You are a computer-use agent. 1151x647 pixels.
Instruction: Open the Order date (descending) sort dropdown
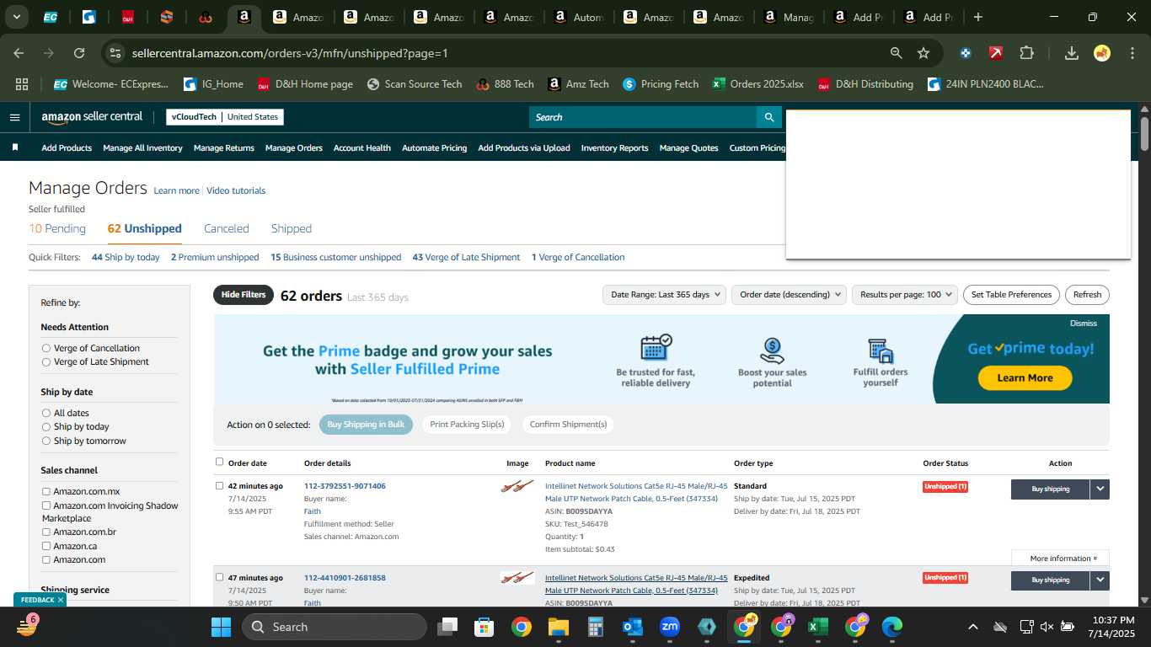[790, 295]
